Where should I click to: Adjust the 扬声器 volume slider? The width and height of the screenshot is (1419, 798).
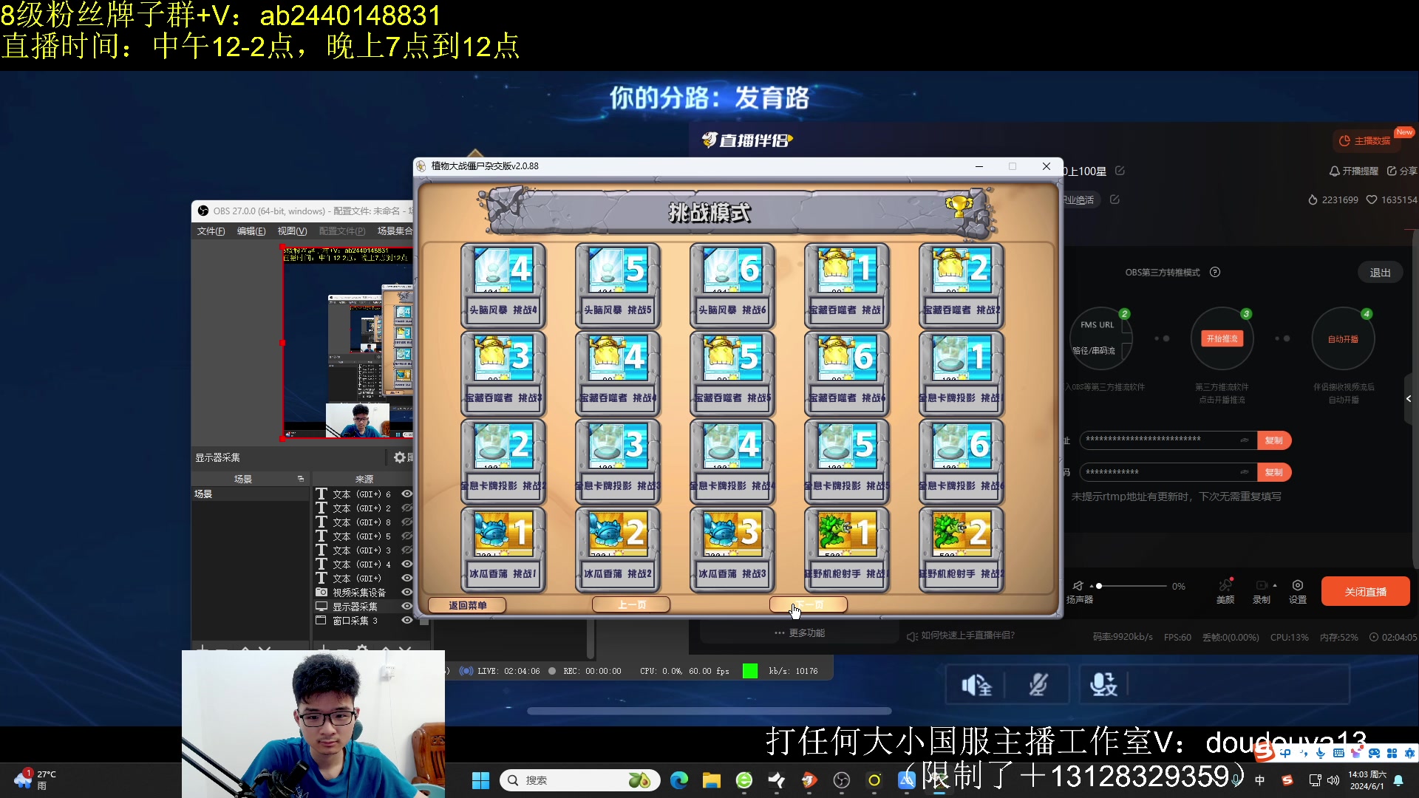[x=1132, y=586]
